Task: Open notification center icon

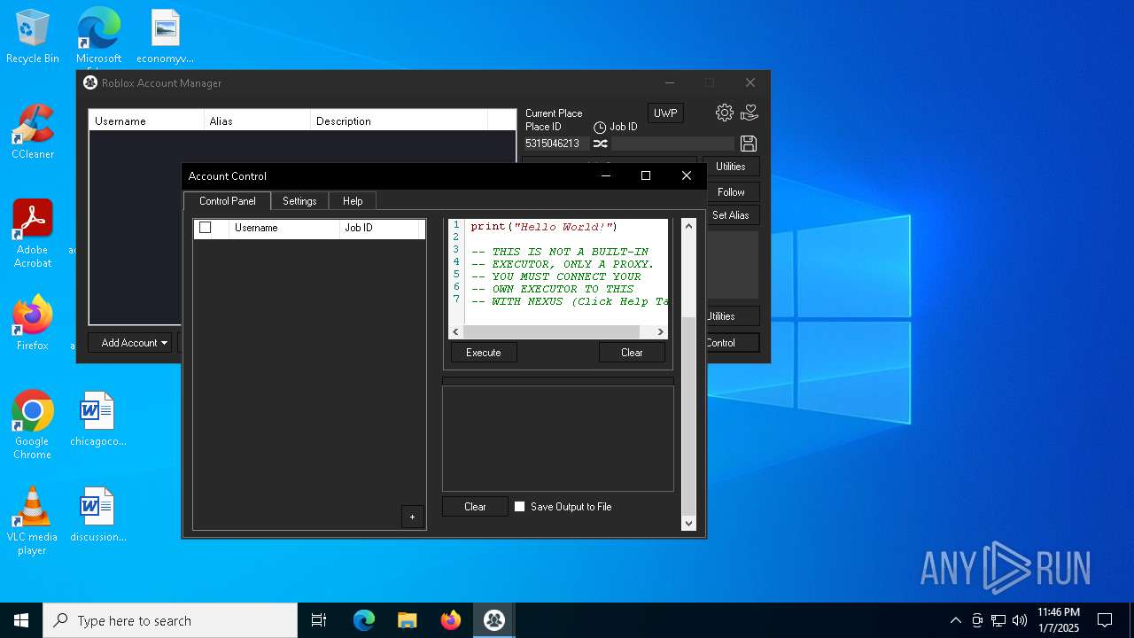Action: [1105, 620]
